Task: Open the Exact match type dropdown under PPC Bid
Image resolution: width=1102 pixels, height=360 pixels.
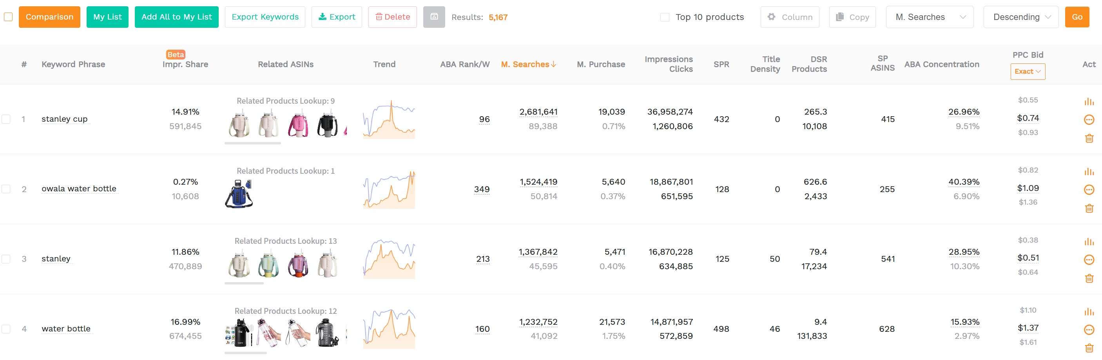Action: pyautogui.click(x=1028, y=71)
